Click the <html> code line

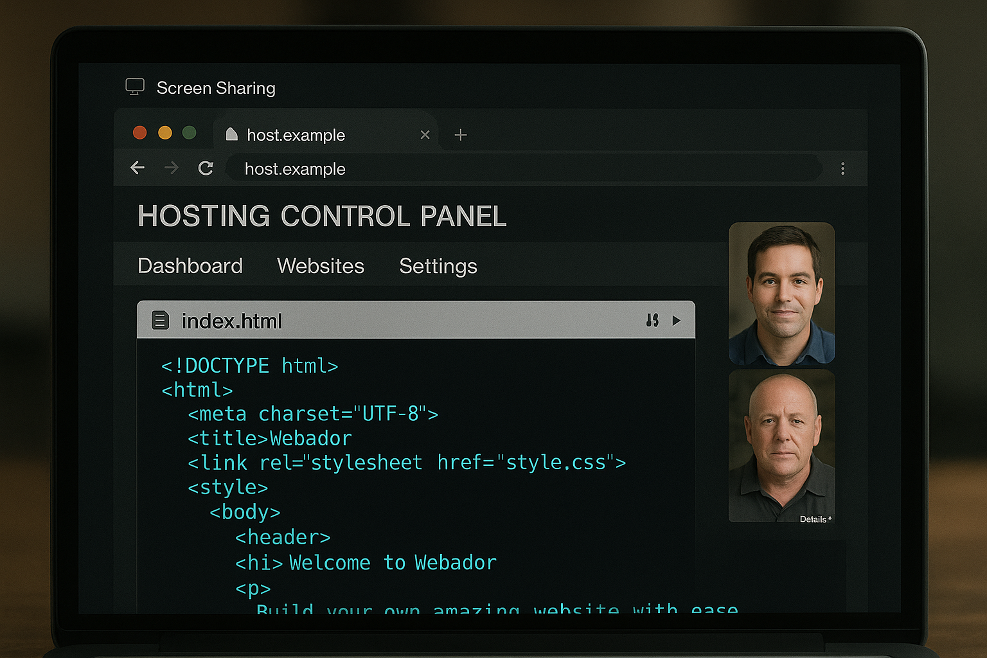coord(197,390)
